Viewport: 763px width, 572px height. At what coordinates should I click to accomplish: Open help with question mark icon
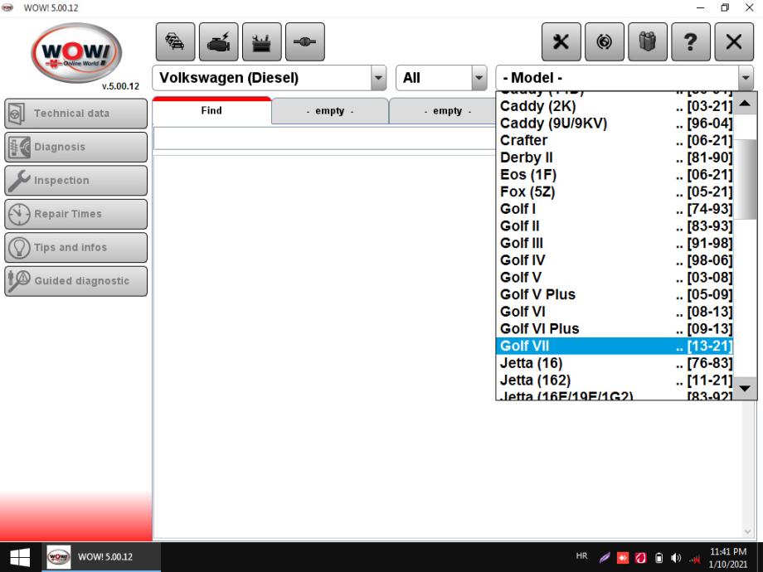(691, 41)
